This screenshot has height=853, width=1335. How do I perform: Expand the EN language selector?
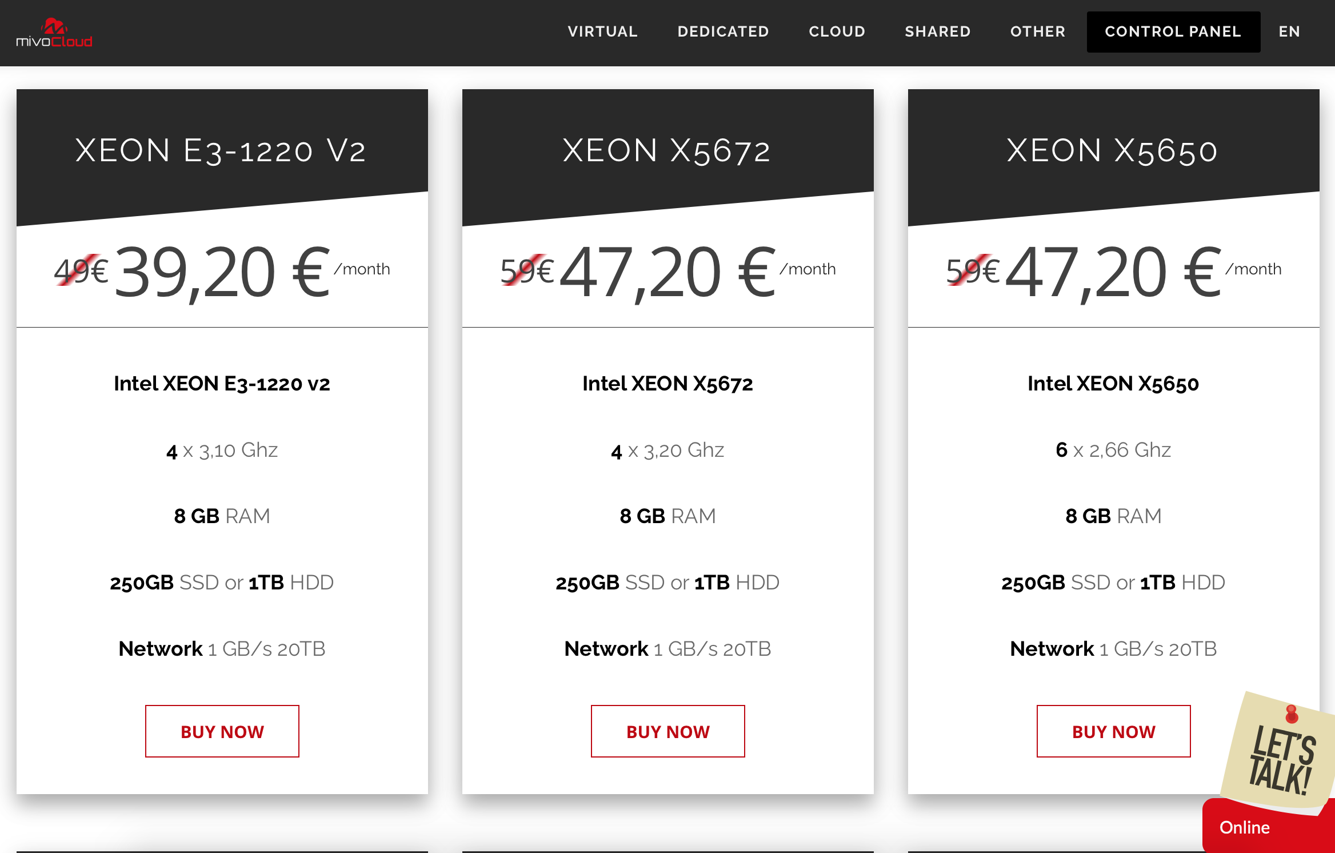pyautogui.click(x=1289, y=31)
